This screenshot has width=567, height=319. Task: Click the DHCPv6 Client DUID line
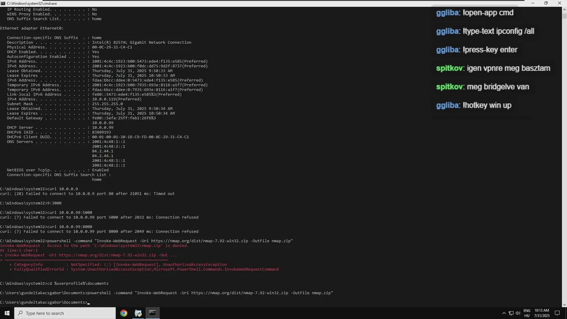click(x=98, y=137)
